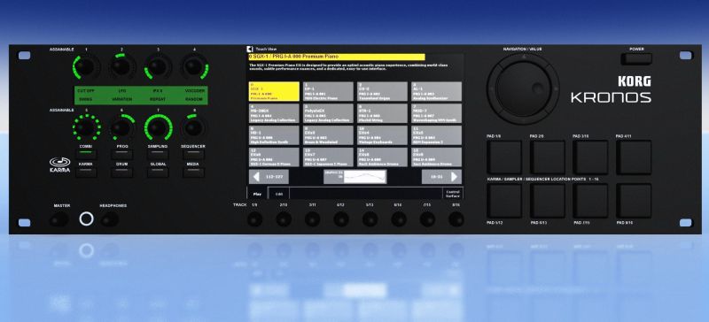Image resolution: width=709 pixels, height=322 pixels.
Task: Switch to the Play tab
Action: coord(257,194)
